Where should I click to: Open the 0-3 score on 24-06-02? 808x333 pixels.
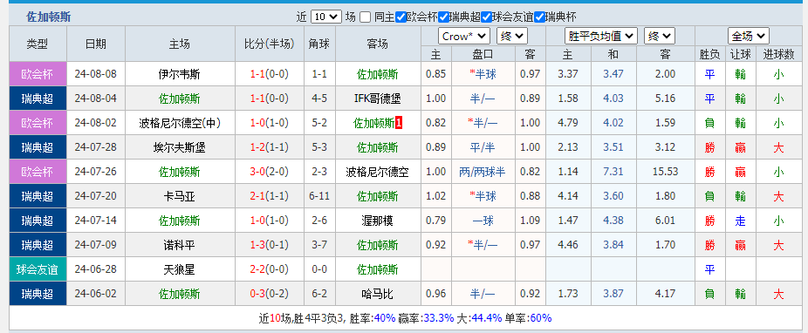click(257, 295)
